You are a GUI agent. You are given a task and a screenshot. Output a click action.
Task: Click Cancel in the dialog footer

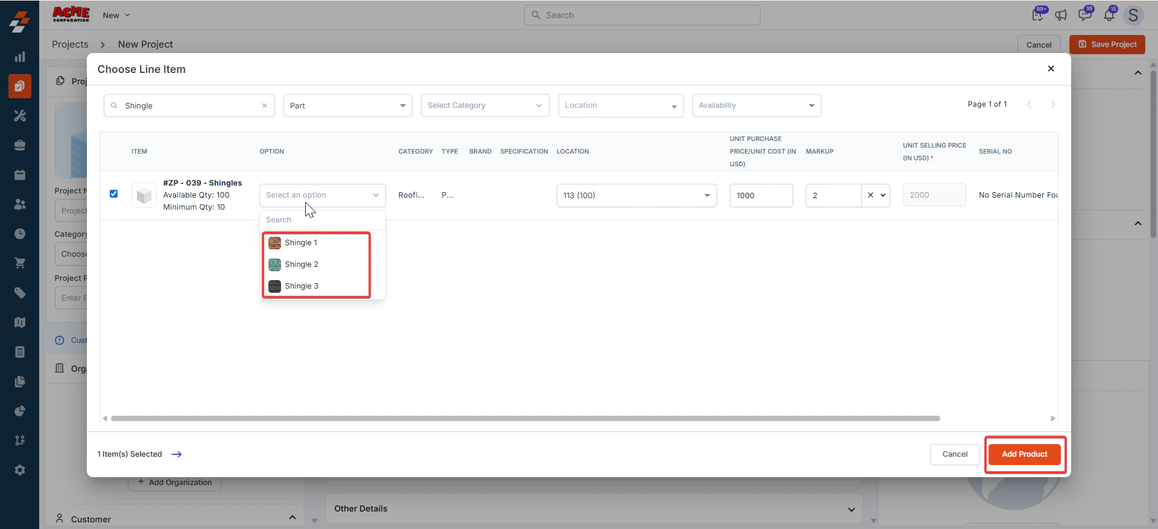(x=955, y=454)
